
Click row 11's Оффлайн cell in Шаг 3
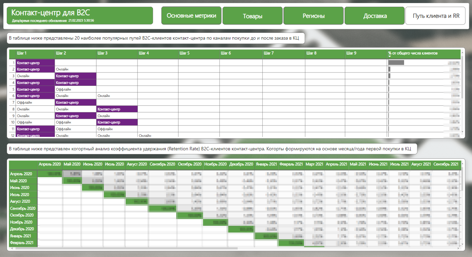117,129
